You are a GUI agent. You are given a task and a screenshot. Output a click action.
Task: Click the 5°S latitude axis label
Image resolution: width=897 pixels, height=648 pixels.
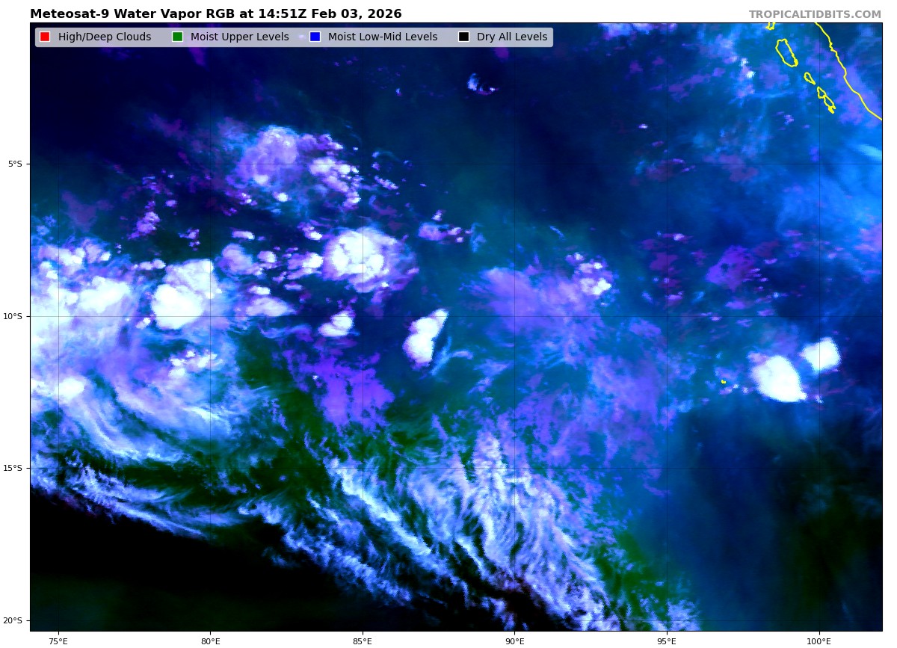click(x=15, y=164)
